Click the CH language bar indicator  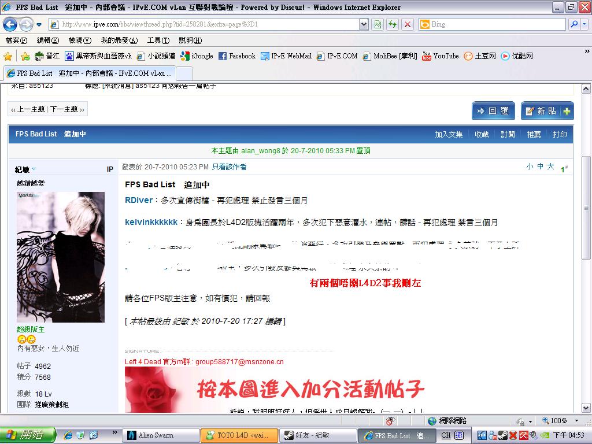446,435
